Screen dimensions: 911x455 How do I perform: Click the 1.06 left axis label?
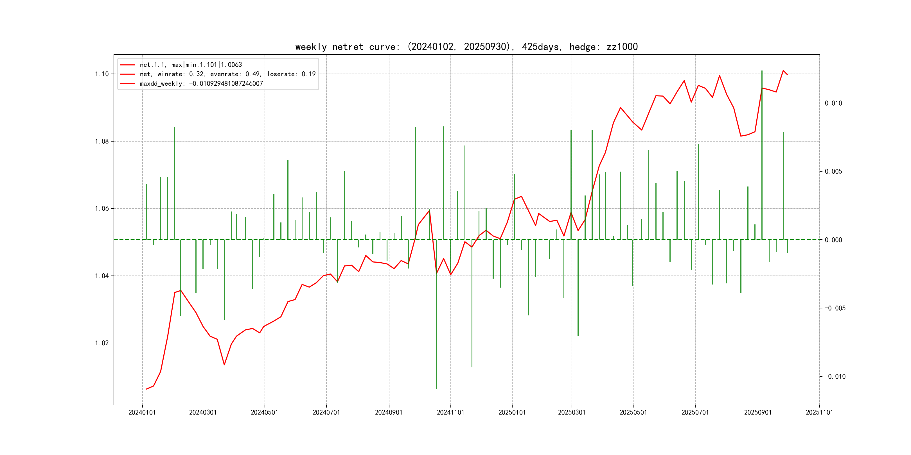tap(102, 209)
